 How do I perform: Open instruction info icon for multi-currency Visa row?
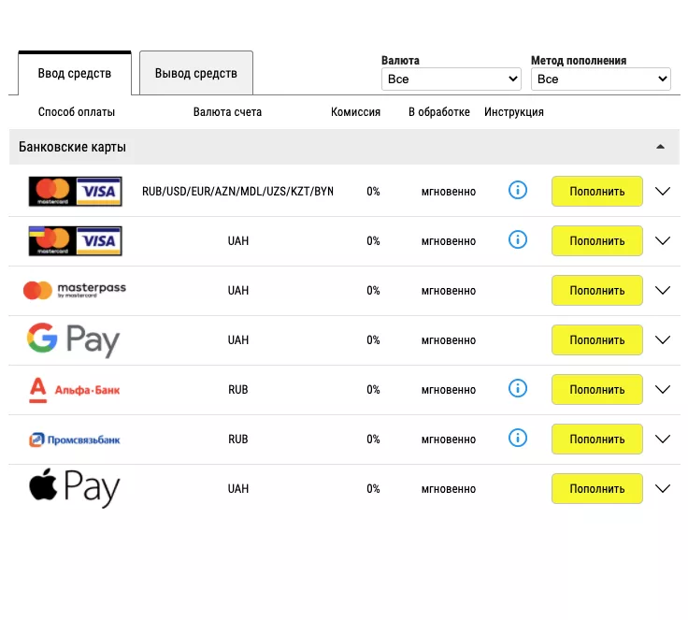517,191
